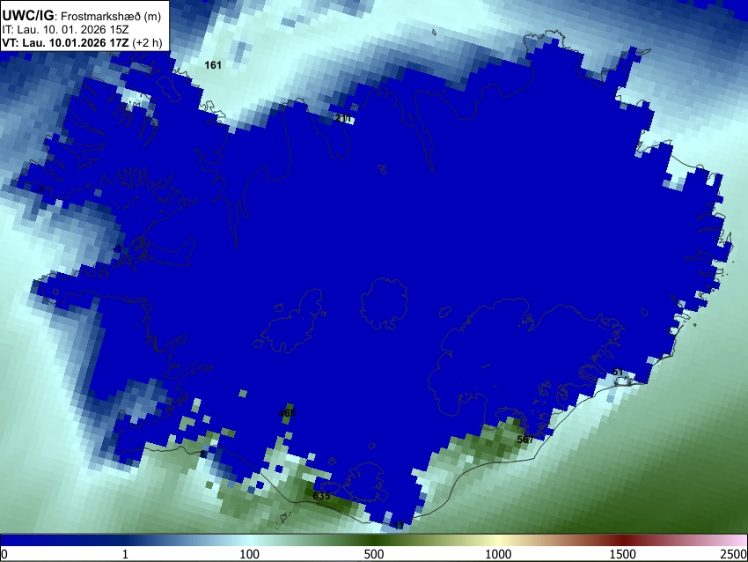Click the legend tick label 1500

(623, 554)
